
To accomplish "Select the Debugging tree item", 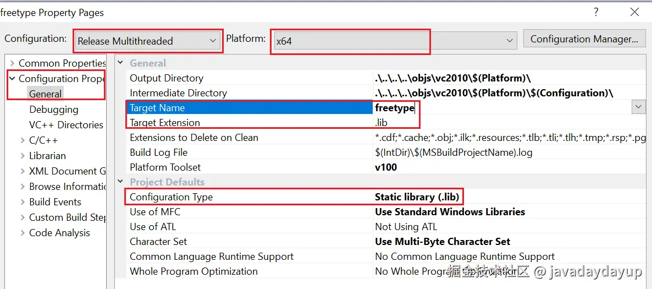I will 53,110.
